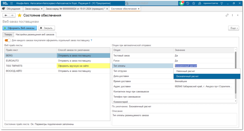Open notifications bell icon
This screenshot has width=244, height=131.
tap(182, 3)
